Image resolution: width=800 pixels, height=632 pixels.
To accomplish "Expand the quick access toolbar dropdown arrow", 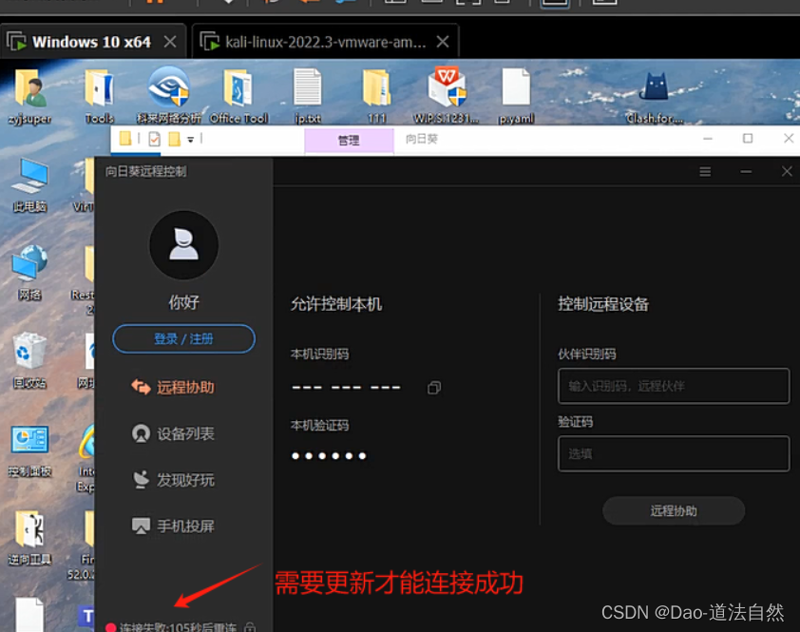I will point(190,140).
